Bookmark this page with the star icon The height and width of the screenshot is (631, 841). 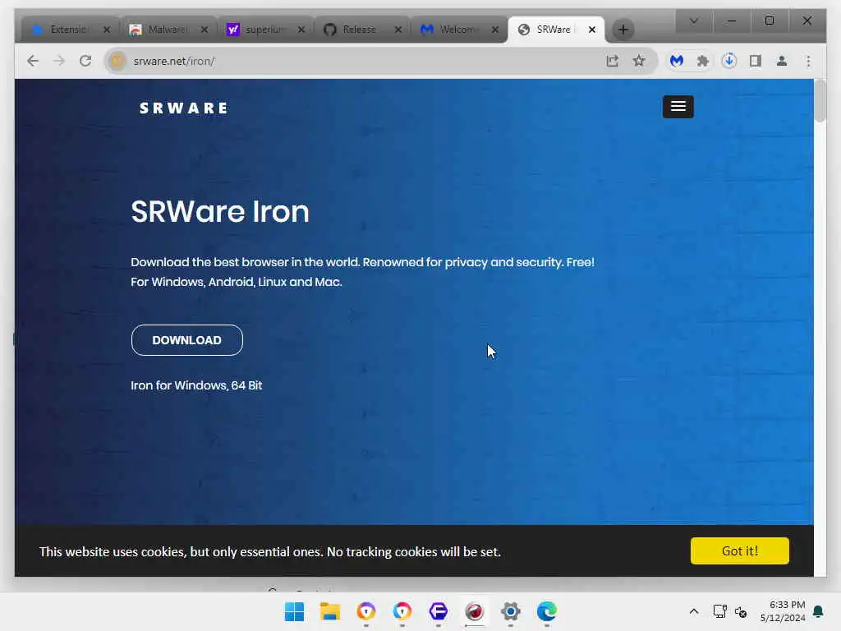point(639,61)
